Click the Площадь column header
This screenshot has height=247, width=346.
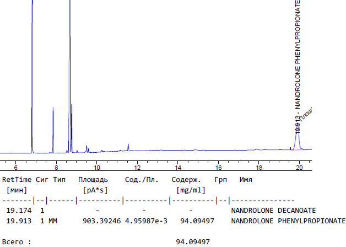pyautogui.click(x=93, y=180)
